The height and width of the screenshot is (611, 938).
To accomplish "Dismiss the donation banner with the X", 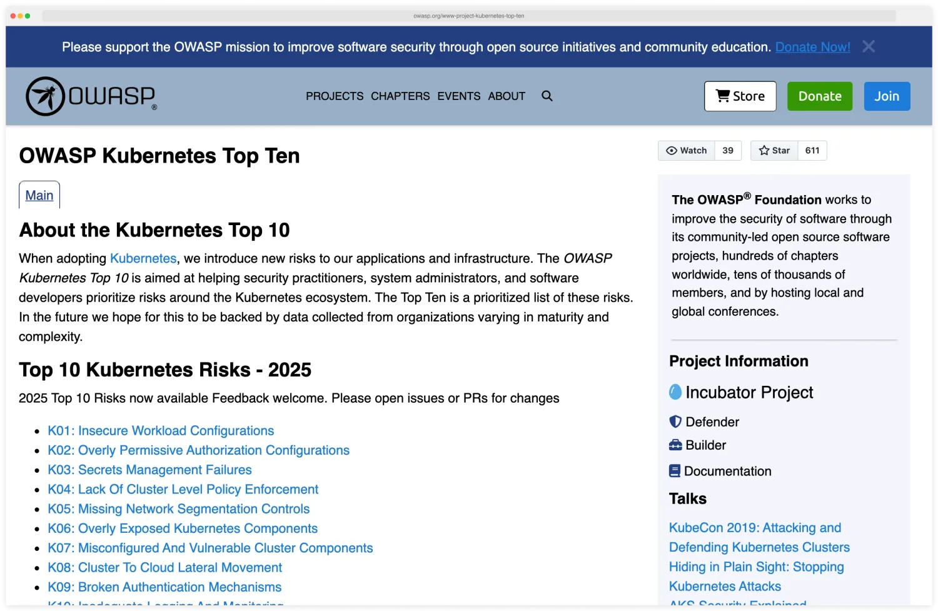I will pyautogui.click(x=869, y=47).
